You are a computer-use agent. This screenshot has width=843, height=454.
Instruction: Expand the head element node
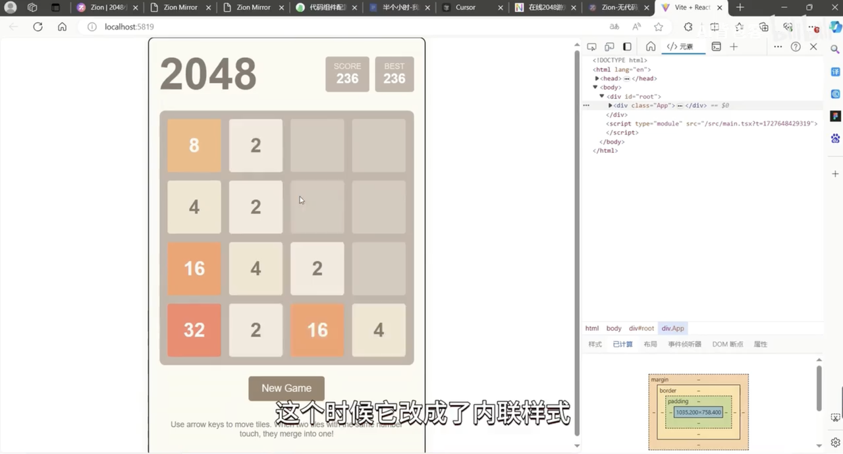[x=597, y=78]
